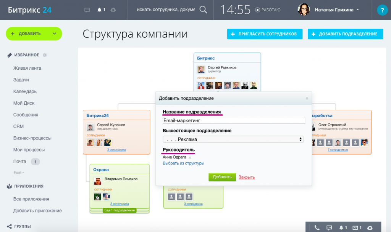Image resolution: width=391 pixels, height=232 pixels.
Task: Open chat icon in bottom bar
Action: click(329, 227)
